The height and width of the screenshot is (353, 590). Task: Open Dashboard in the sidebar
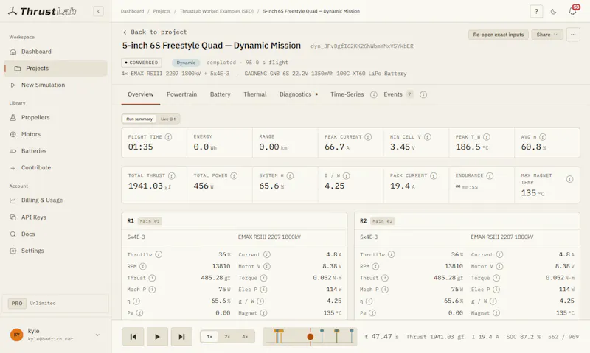[55, 52]
